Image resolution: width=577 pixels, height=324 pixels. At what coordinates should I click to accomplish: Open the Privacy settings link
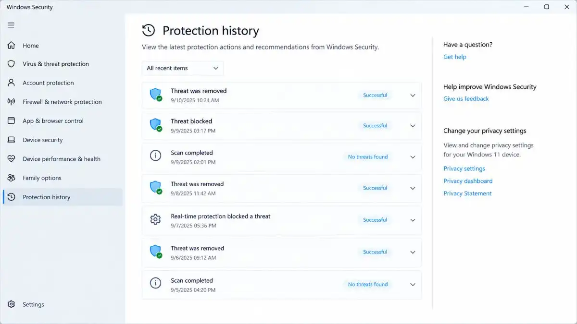[x=464, y=168]
